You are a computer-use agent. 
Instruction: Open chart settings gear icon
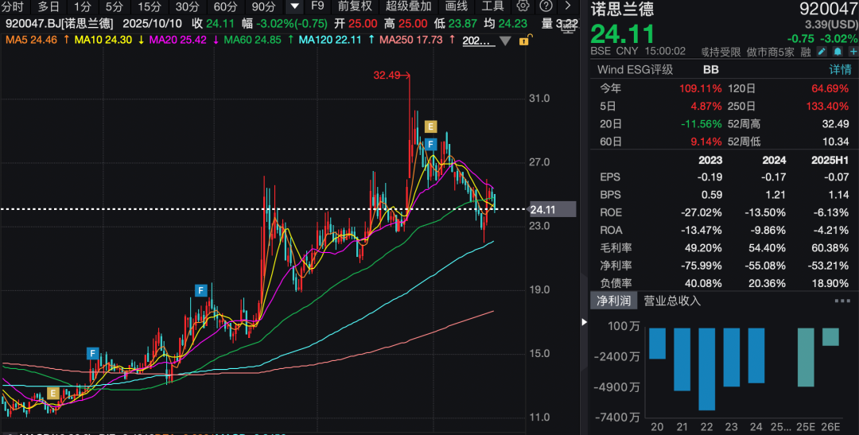[523, 6]
